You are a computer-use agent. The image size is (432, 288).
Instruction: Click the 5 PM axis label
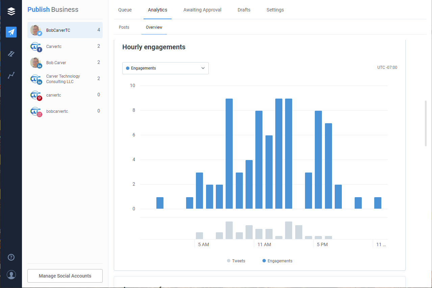pyautogui.click(x=322, y=244)
